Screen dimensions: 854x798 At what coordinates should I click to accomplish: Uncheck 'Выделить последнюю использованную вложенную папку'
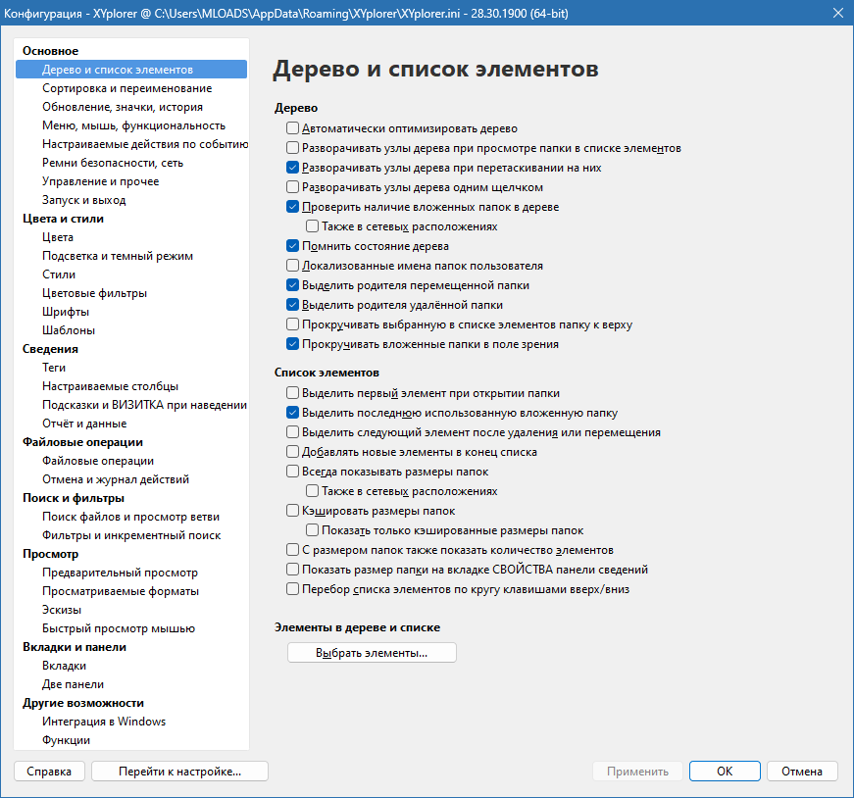tap(292, 413)
